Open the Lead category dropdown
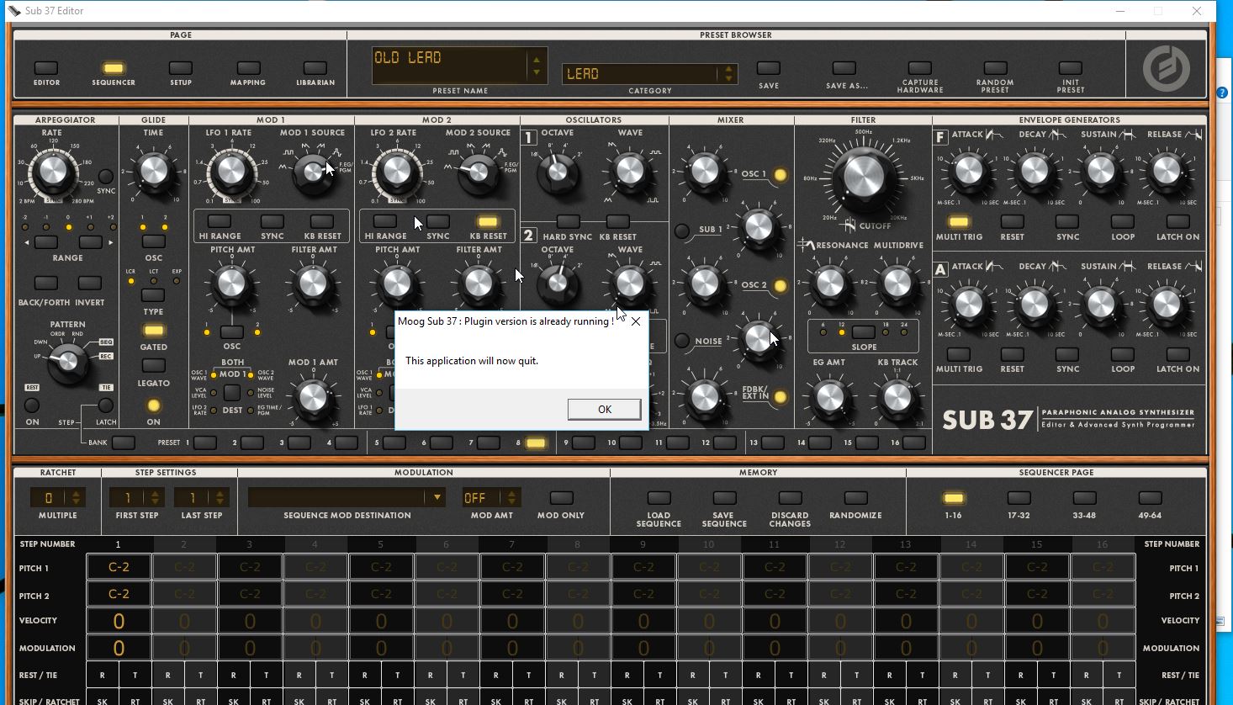The height and width of the screenshot is (705, 1233). [x=728, y=73]
